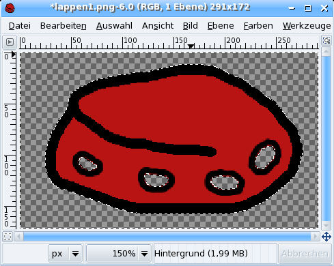Click the vertical scrollbar track
Viewport: 334px width, 266px height.
pyautogui.click(x=326, y=138)
